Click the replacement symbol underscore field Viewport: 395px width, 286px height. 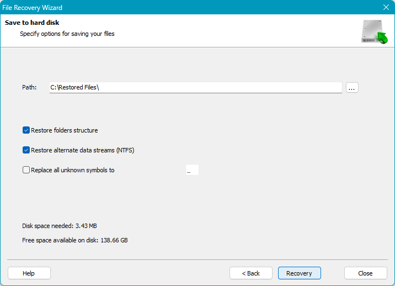pos(192,170)
